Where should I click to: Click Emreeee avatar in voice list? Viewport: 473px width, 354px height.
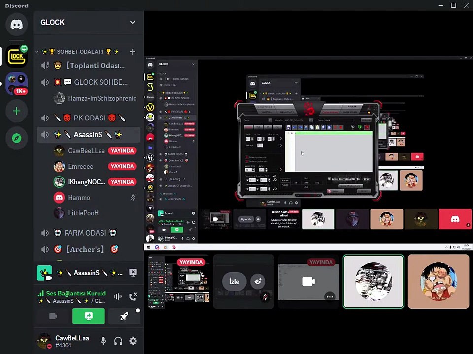[59, 167]
